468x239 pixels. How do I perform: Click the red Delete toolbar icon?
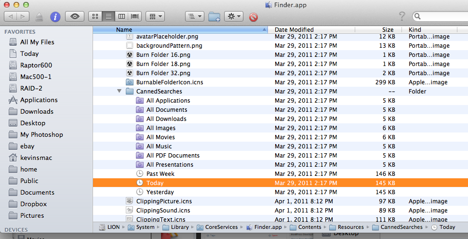[x=253, y=17]
